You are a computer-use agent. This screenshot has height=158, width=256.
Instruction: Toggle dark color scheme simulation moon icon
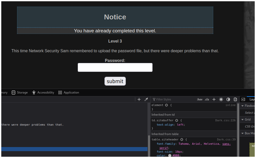coord(228,99)
